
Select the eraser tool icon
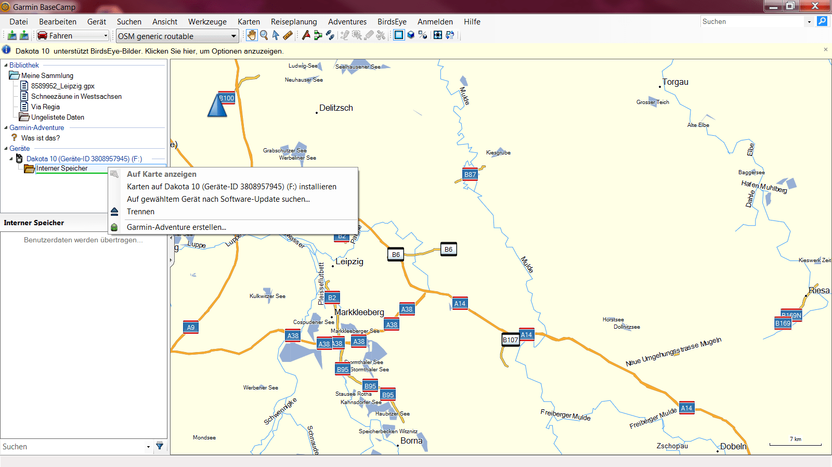click(x=369, y=35)
